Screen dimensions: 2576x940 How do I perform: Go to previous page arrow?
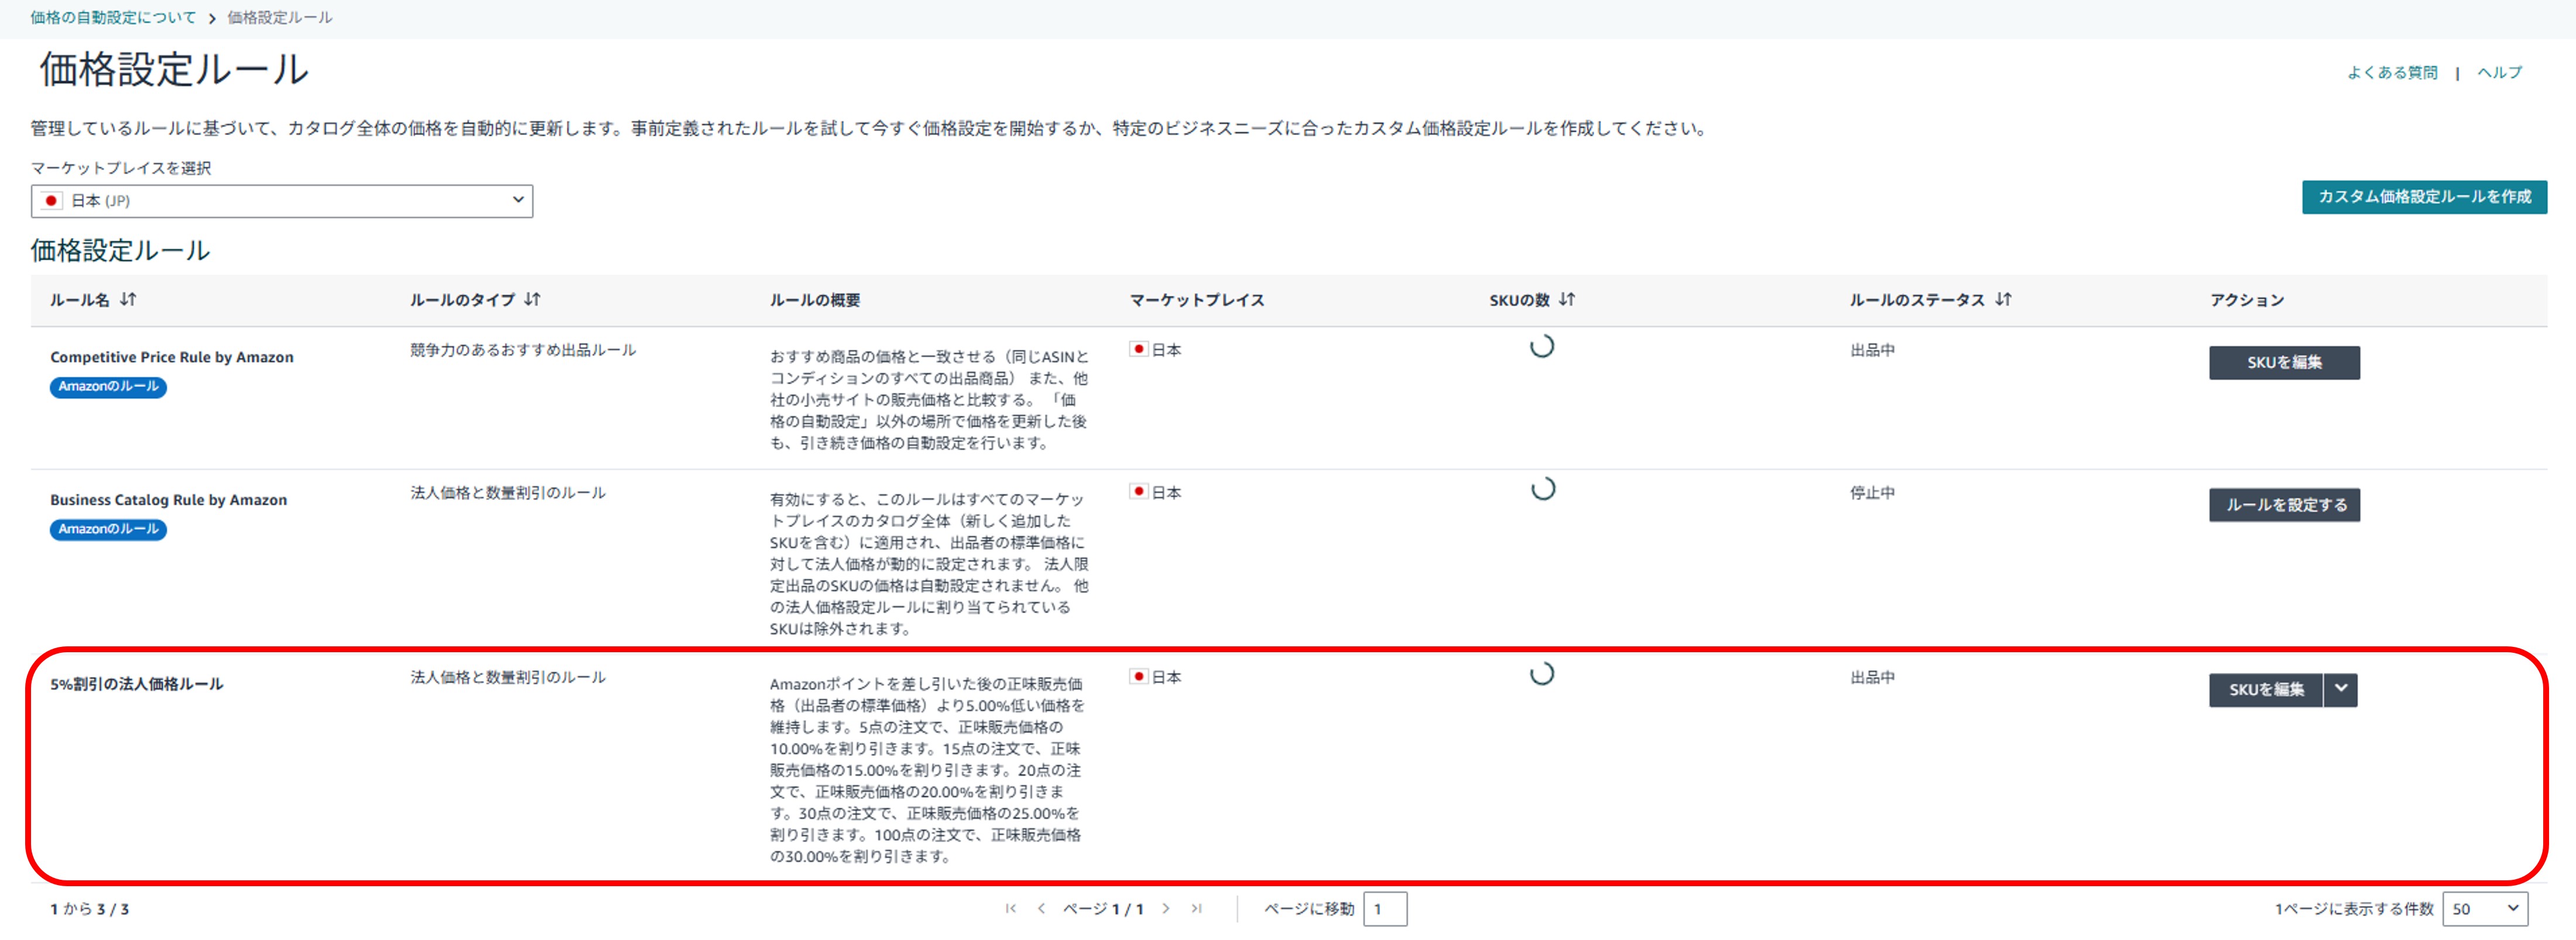[1041, 908]
